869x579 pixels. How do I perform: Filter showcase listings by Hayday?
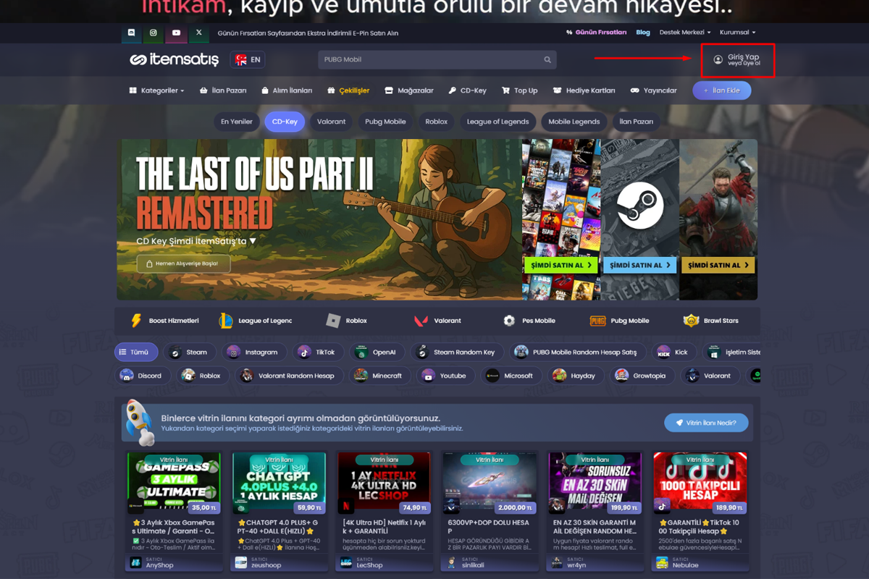pyautogui.click(x=575, y=376)
